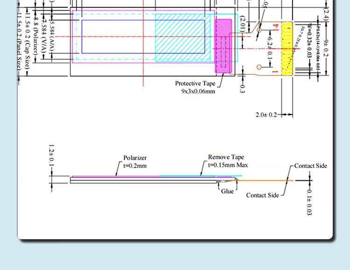
Task: Click the t=0.2mm polarizer thickness text
Action: 135,166
